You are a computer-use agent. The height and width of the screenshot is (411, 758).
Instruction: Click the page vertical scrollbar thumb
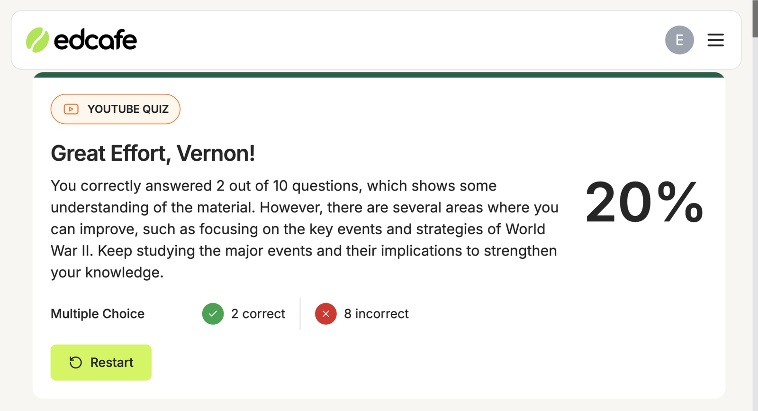755,19
